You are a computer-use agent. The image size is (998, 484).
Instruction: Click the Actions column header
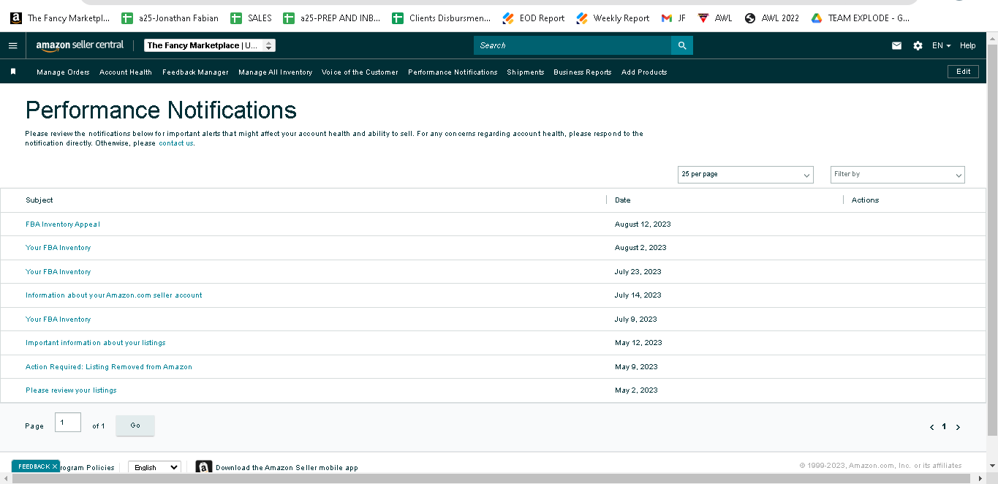865,200
